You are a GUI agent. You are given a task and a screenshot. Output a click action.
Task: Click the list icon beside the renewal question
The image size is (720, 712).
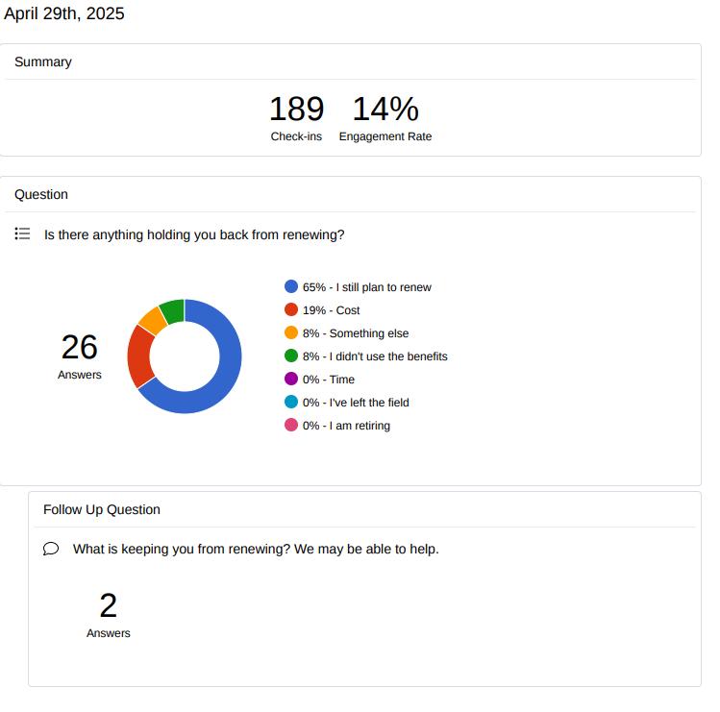pos(22,233)
